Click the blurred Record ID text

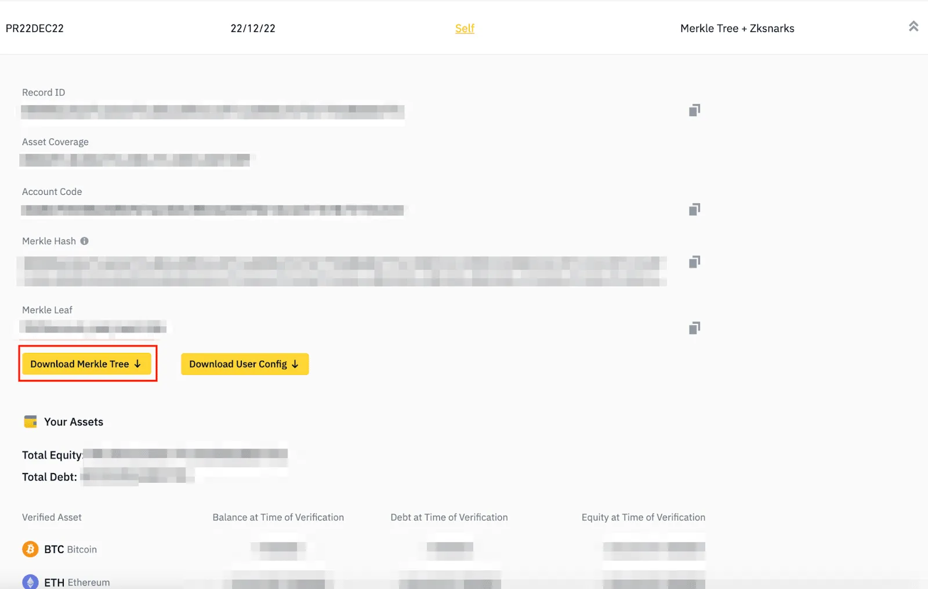click(x=212, y=110)
